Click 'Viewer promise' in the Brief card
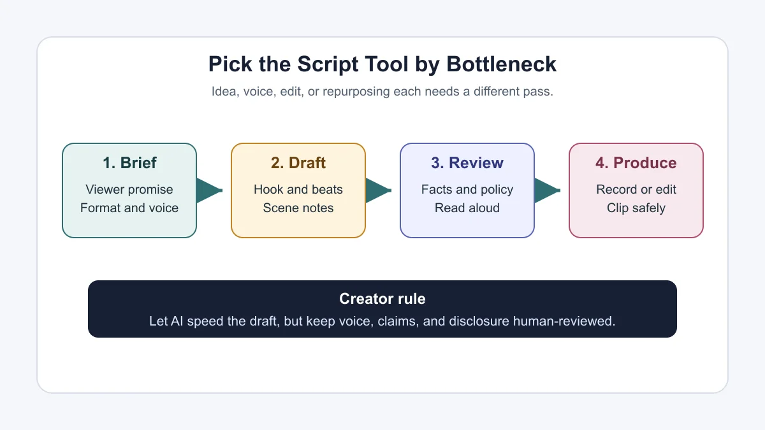Screen dimensions: 765x430 pyautogui.click(x=129, y=189)
